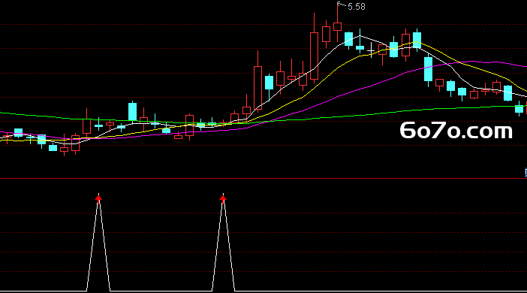The height and width of the screenshot is (293, 527).
Task: Click the tall cyan candle left of the green line crossover
Action: click(x=132, y=112)
